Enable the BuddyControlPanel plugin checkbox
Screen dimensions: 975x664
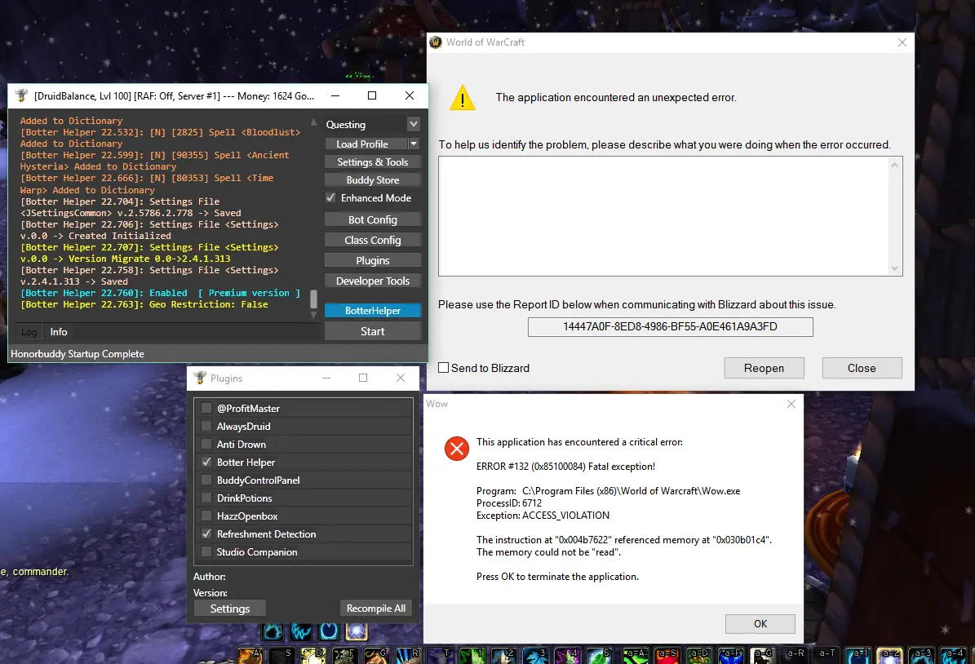click(x=206, y=480)
